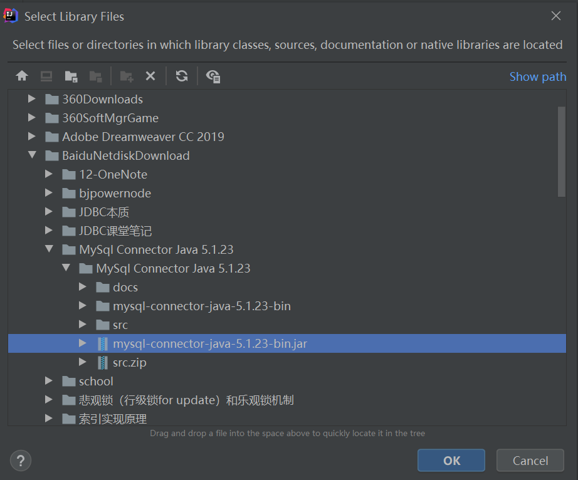Click archive icon of mysql-connector-java-5.1.23-bin.jar
578x480 pixels.
tap(103, 343)
